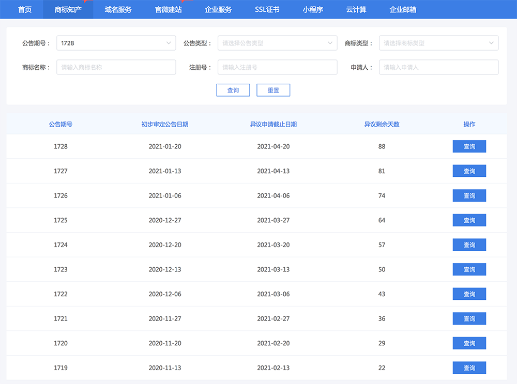The image size is (517, 384).
Task: Open the SSL证书 navigation item
Action: tap(267, 9)
